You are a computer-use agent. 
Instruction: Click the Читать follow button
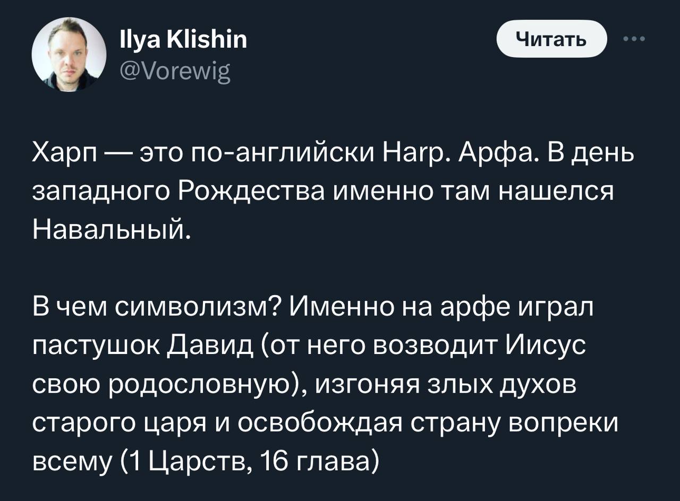(x=551, y=39)
